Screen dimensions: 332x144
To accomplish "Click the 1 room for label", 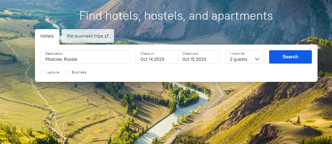I will (238, 54).
